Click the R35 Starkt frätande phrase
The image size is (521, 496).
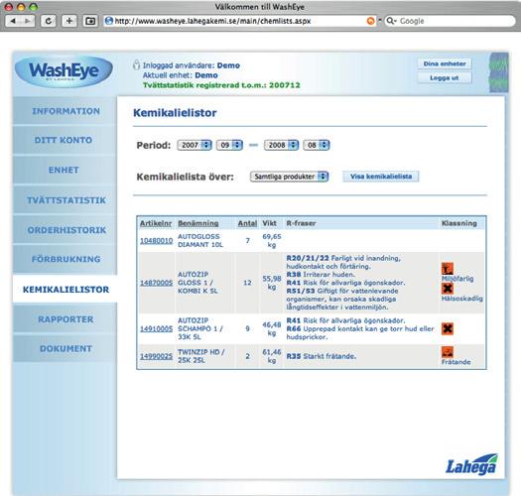pos(321,356)
